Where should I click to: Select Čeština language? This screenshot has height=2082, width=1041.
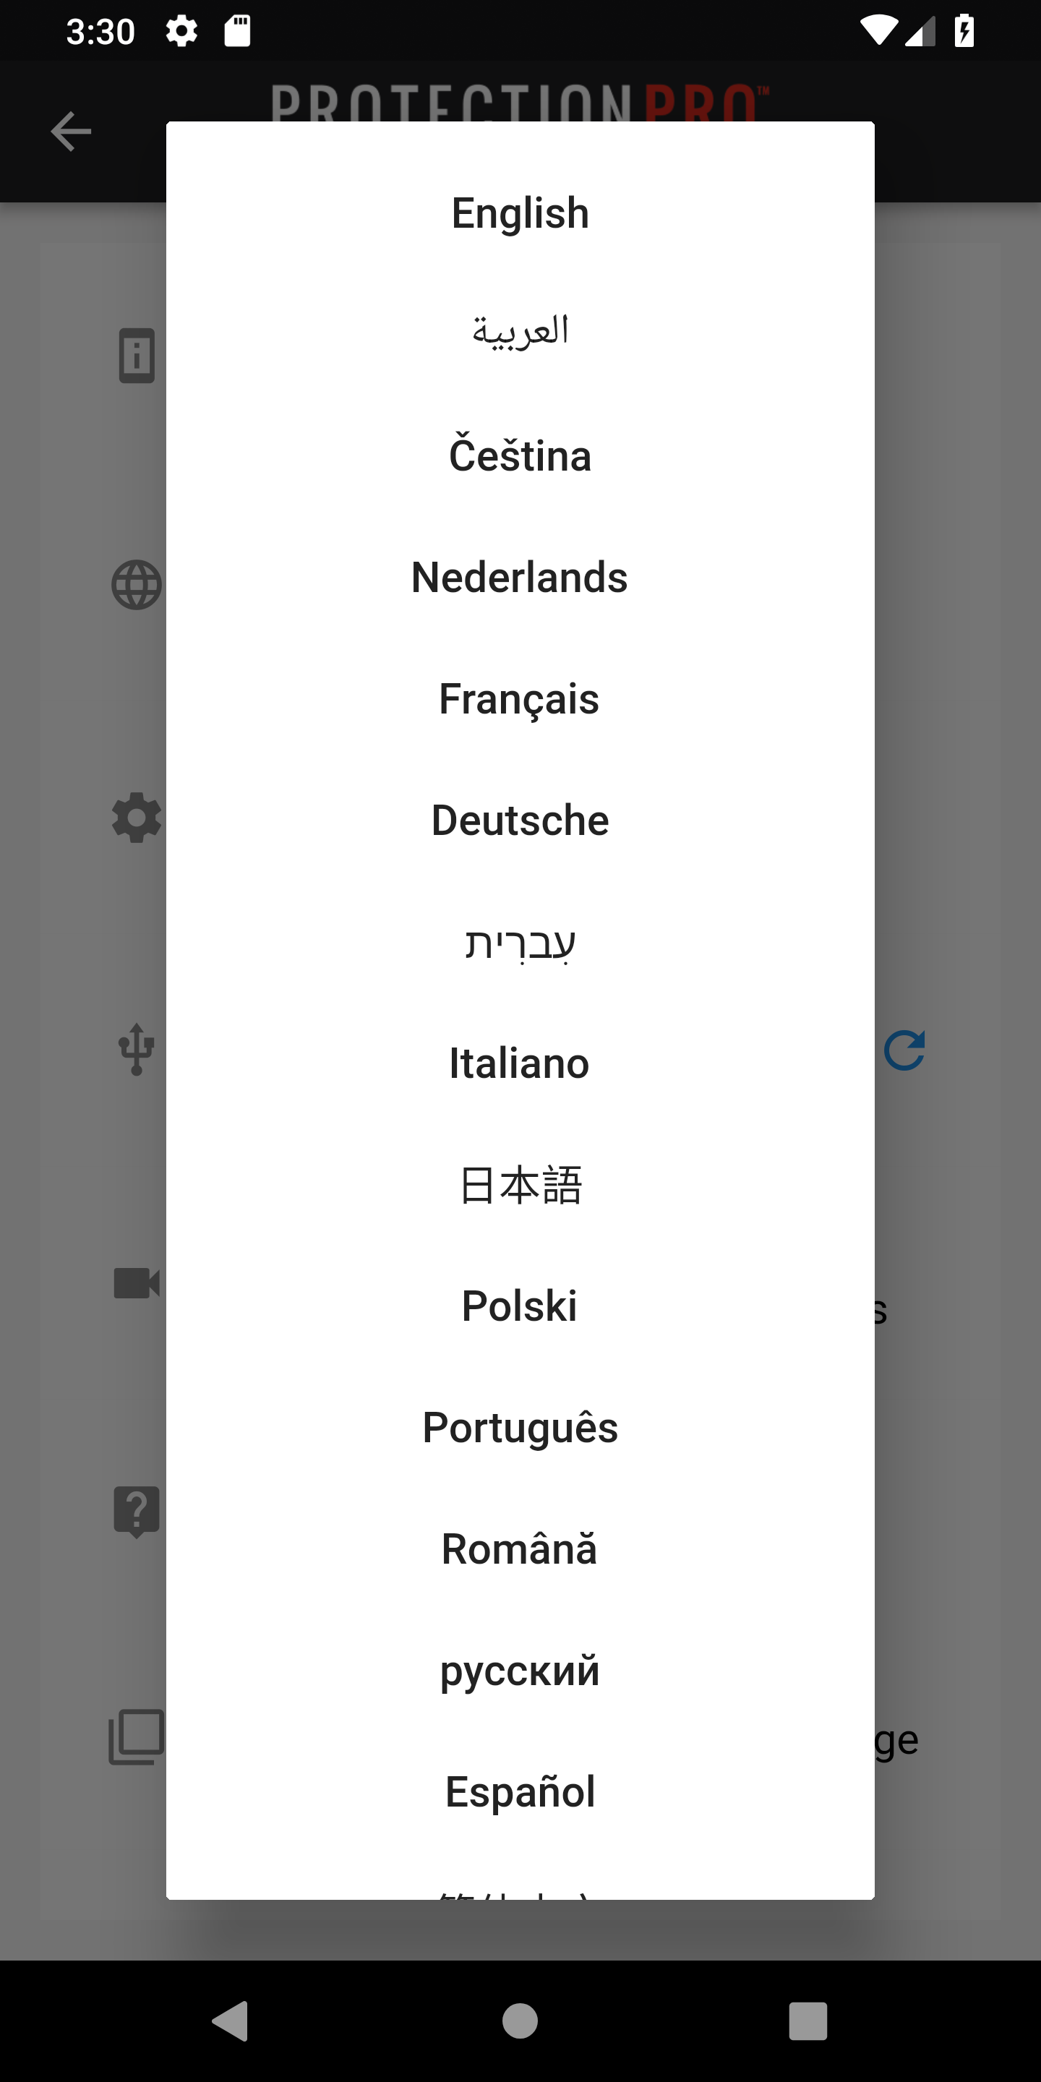(x=520, y=456)
